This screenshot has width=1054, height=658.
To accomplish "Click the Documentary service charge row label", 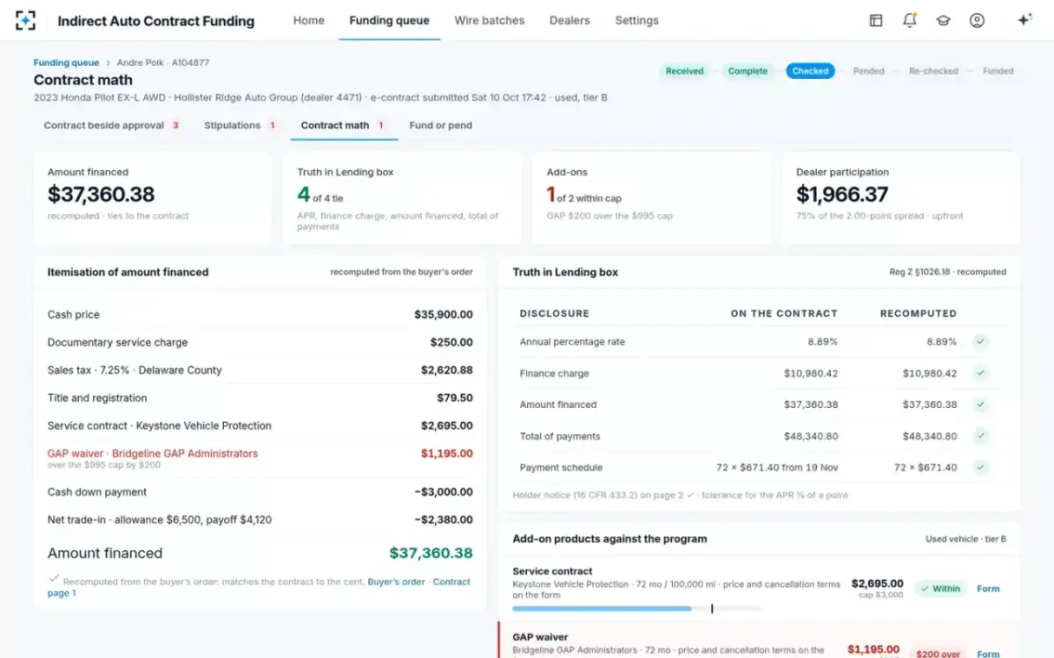I will (x=118, y=342).
